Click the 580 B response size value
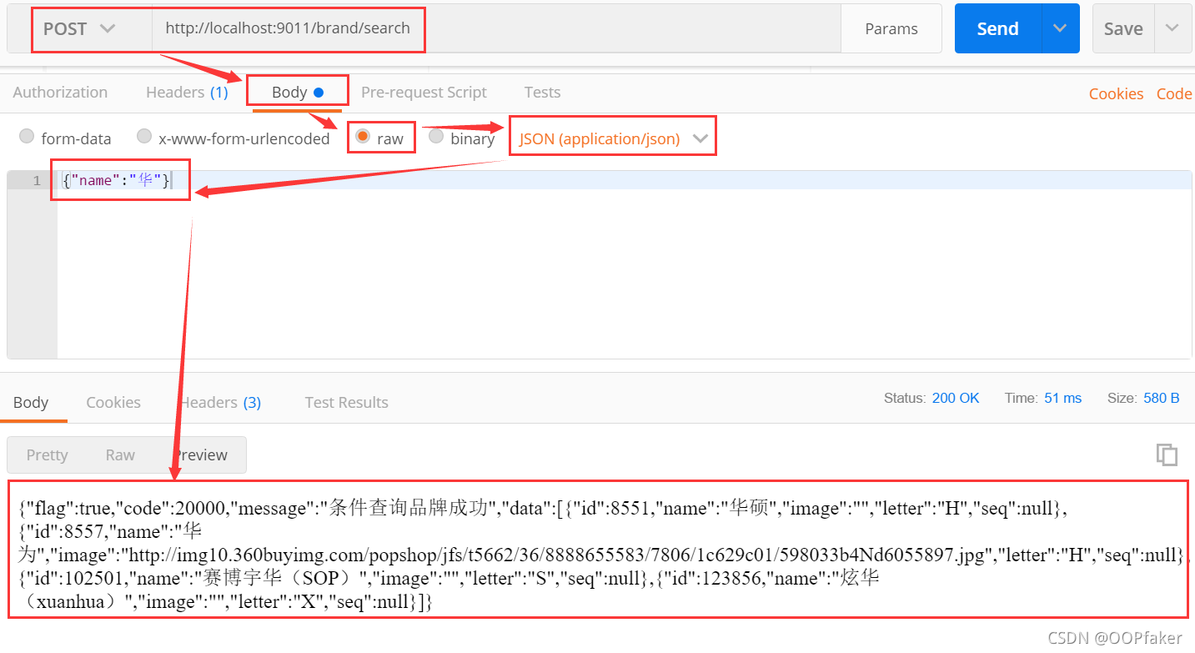Screen dimensions: 1195x653 point(1161,399)
